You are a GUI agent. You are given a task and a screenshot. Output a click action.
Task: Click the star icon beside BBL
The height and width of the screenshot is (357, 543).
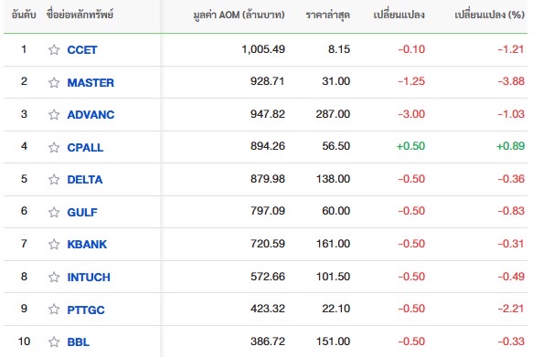click(x=54, y=341)
